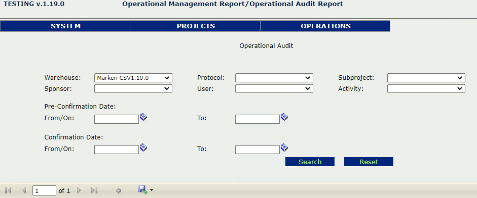Expand the Protocol dropdown
The height and width of the screenshot is (198, 477).
tap(274, 78)
